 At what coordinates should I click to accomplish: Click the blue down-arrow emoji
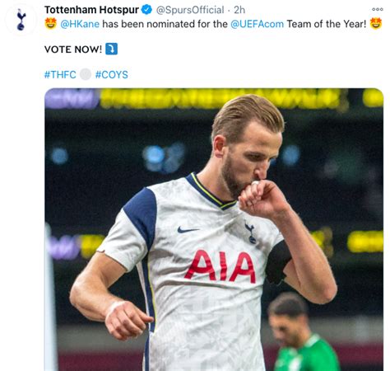111,49
